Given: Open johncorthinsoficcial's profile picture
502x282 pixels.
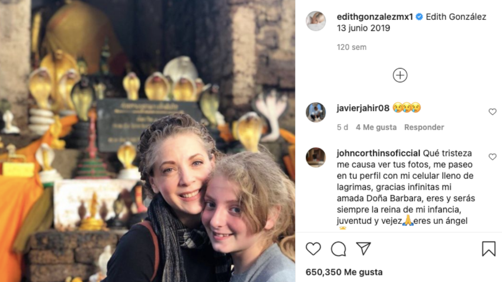Looking at the screenshot, I should pos(316,157).
